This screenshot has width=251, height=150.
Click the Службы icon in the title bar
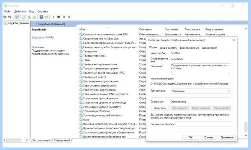pyautogui.click(x=6, y=5)
